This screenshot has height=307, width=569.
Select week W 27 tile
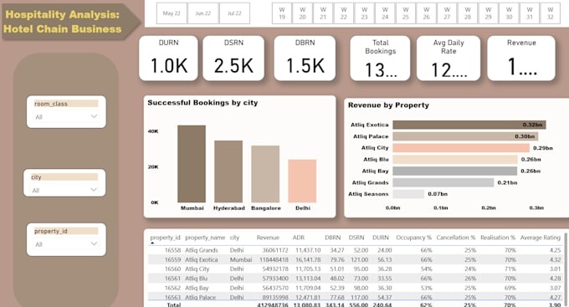point(448,13)
